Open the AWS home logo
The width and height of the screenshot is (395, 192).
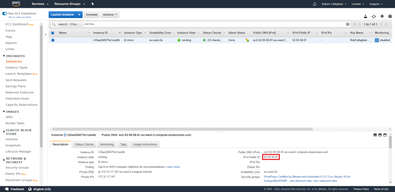pyautogui.click(x=16, y=4)
